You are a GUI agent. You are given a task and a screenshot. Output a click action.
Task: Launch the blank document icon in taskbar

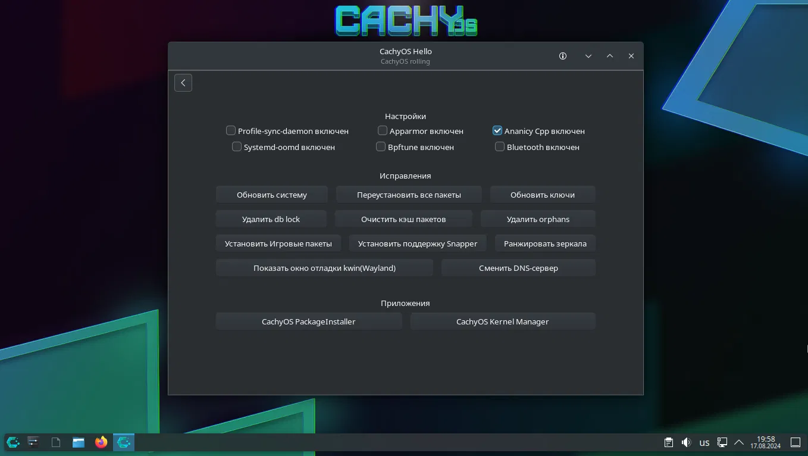tap(56, 442)
